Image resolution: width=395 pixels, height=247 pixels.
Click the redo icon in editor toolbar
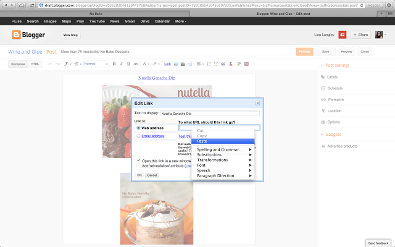tap(57, 64)
